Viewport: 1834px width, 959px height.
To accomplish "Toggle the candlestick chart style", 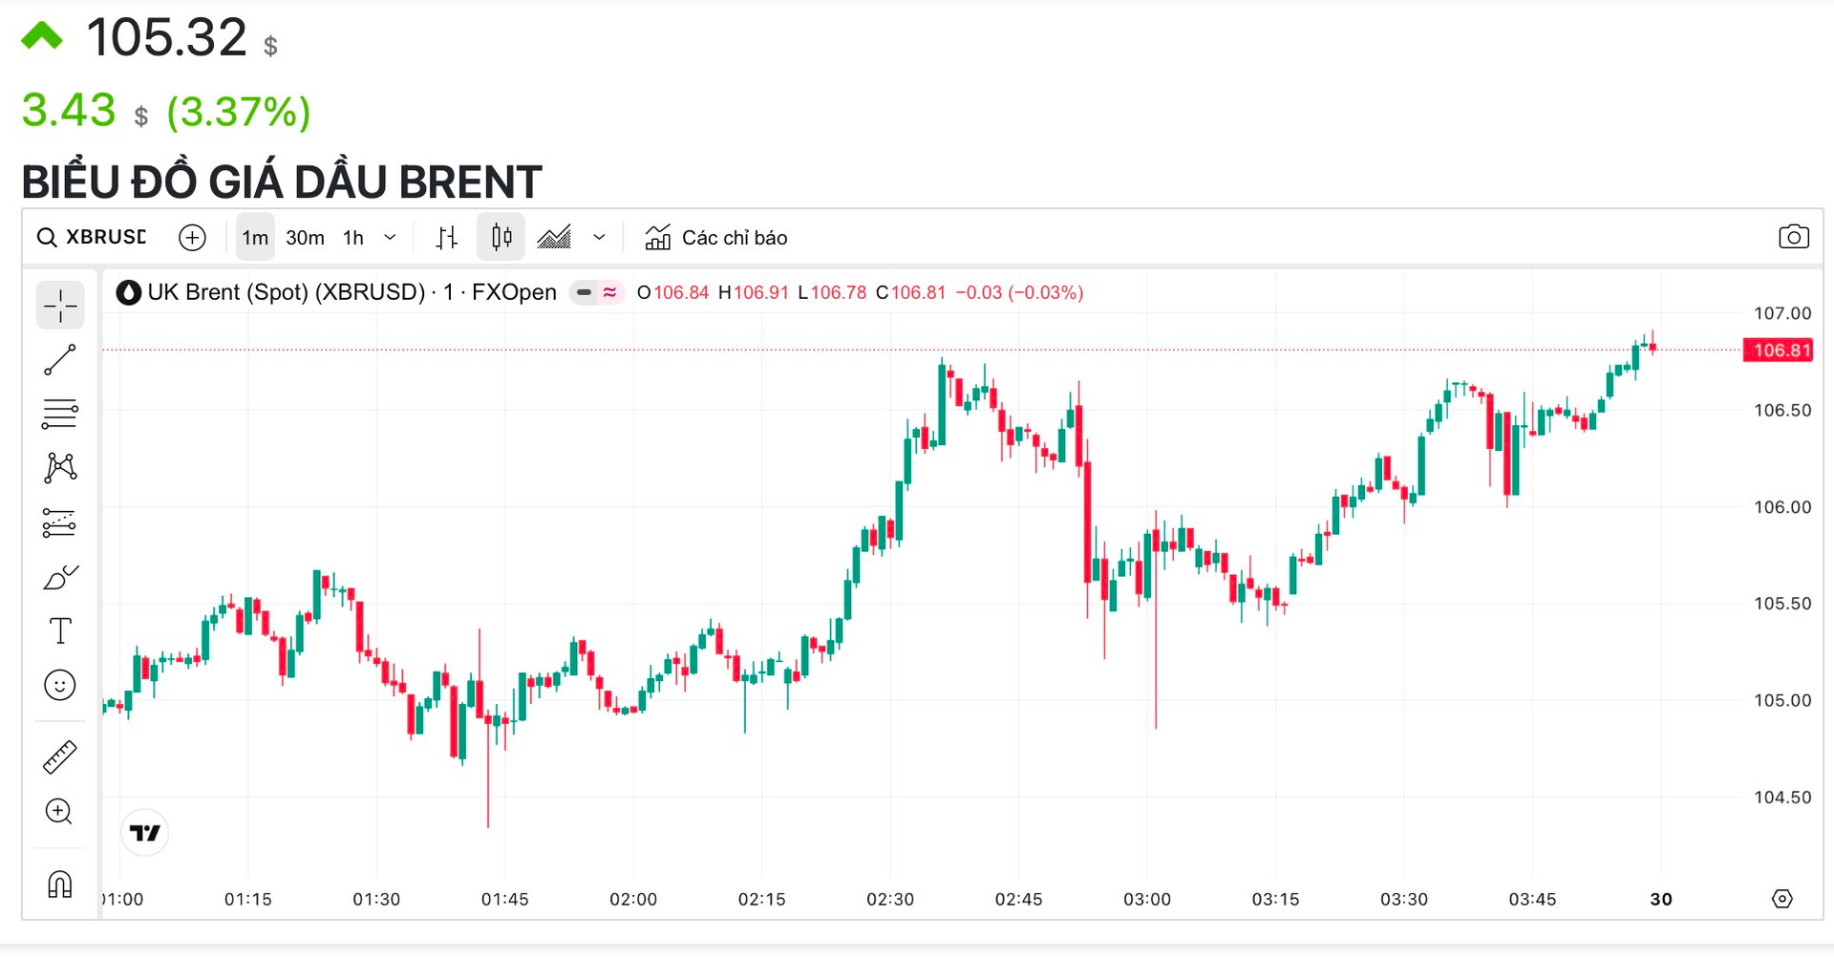I will pos(501,237).
